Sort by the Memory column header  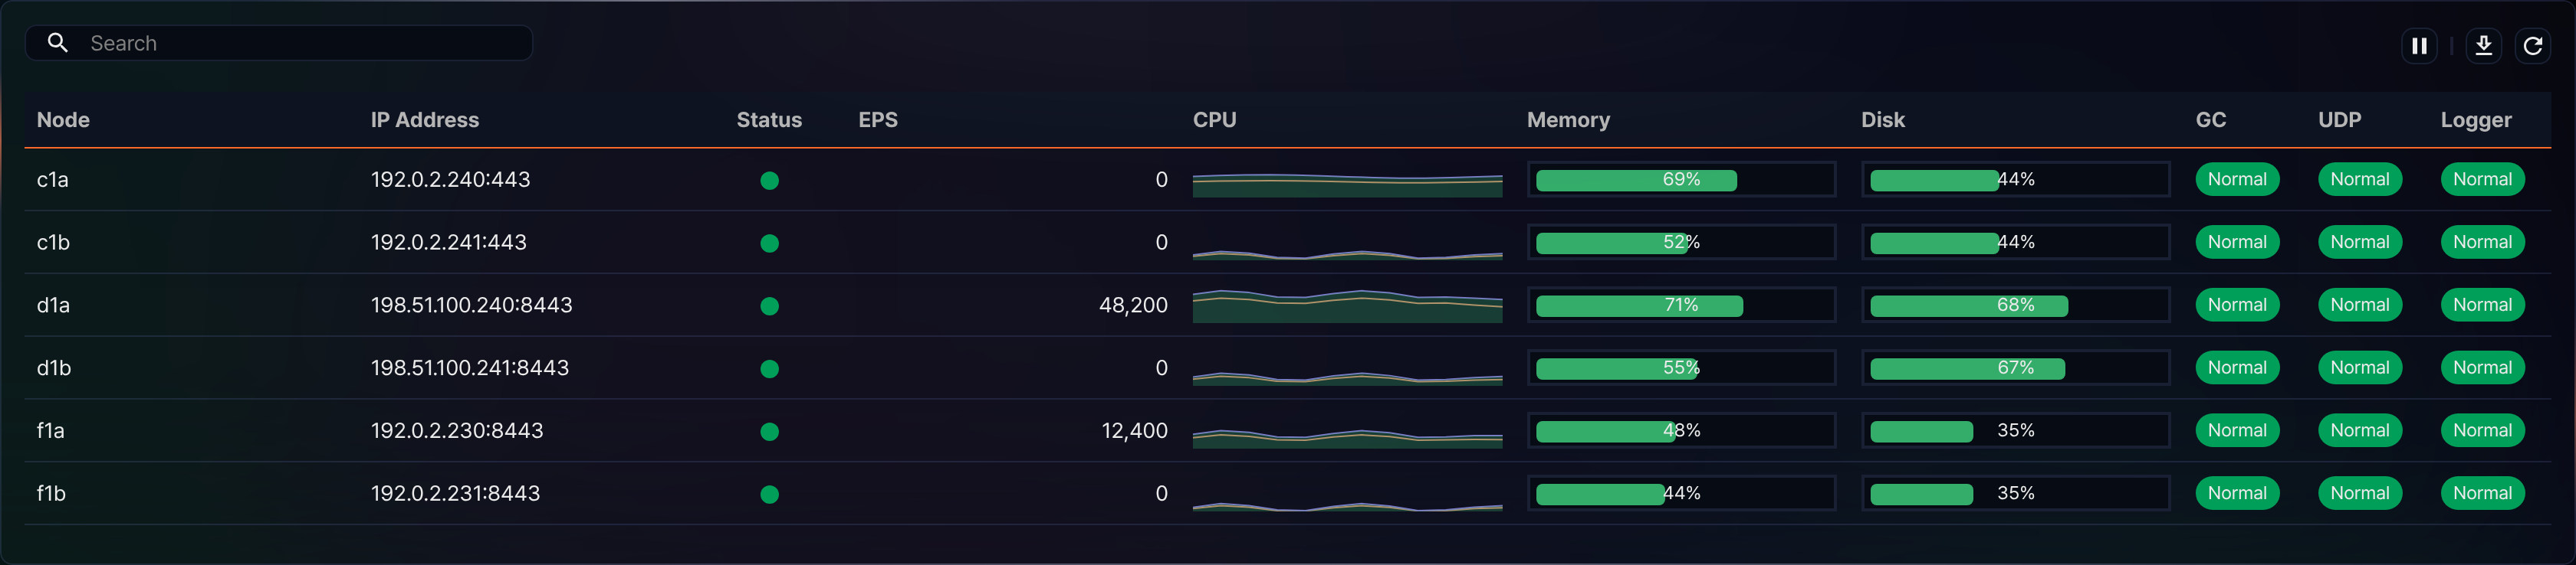pyautogui.click(x=1568, y=119)
